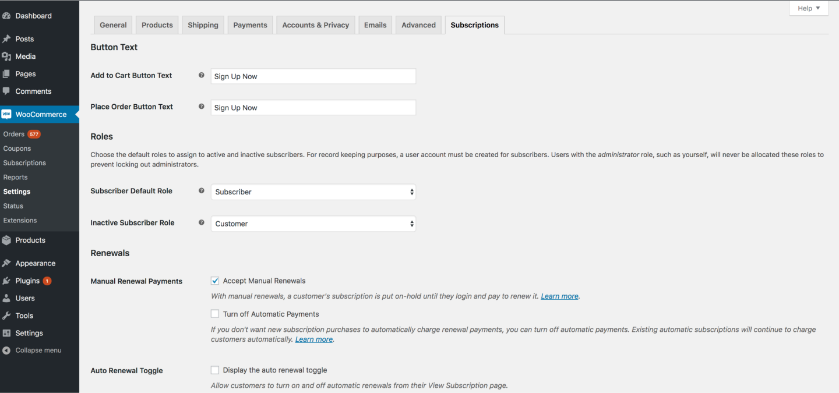Open Orders in the WooCommerce submenu
The height and width of the screenshot is (393, 839).
pos(14,134)
